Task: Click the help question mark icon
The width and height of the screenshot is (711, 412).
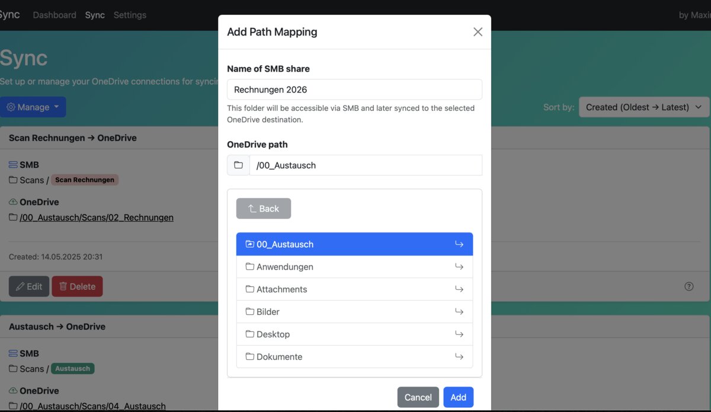Action: [x=688, y=286]
